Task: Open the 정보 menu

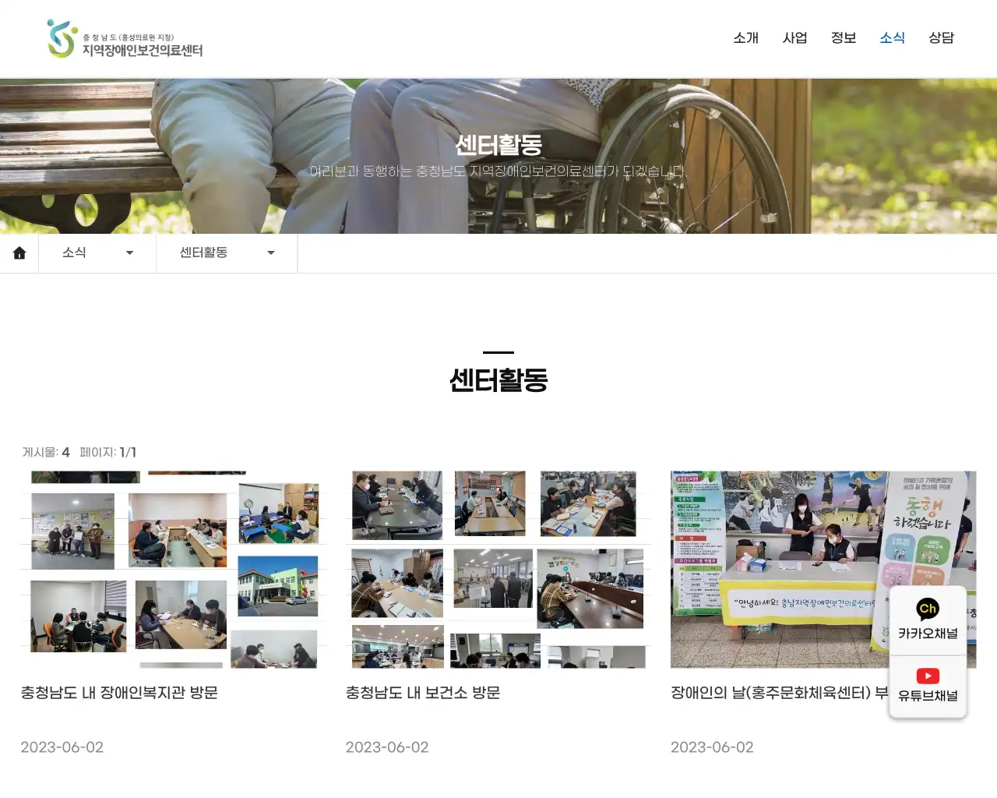Action: click(x=844, y=37)
